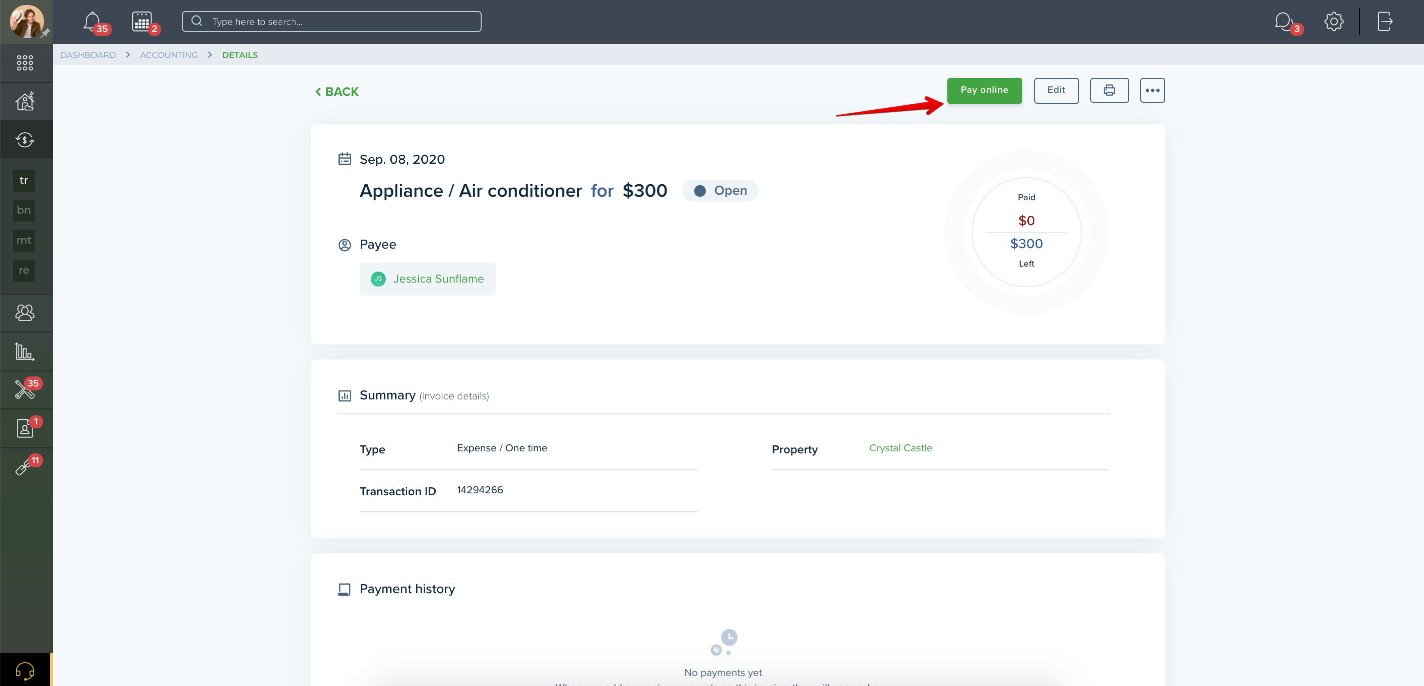Go to Accounting breadcrumb
The image size is (1424, 686).
[168, 55]
